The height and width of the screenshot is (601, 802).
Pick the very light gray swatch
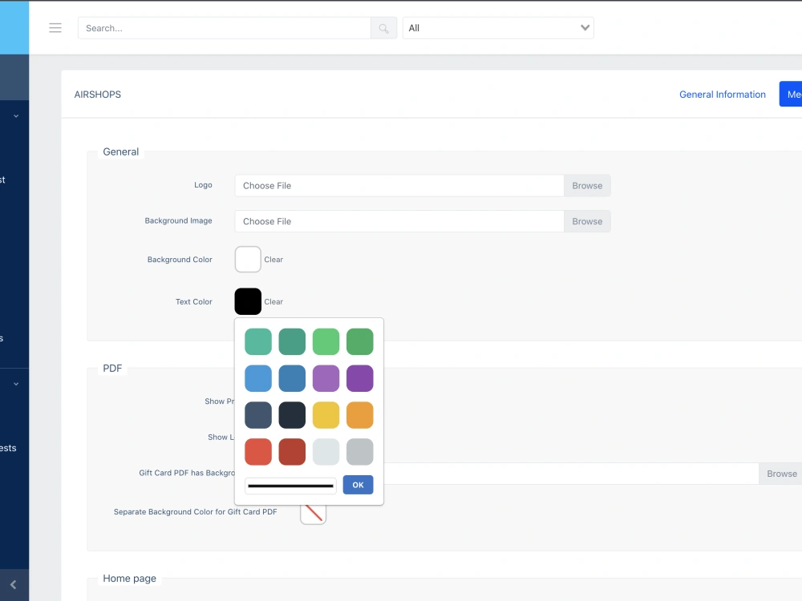pos(326,452)
